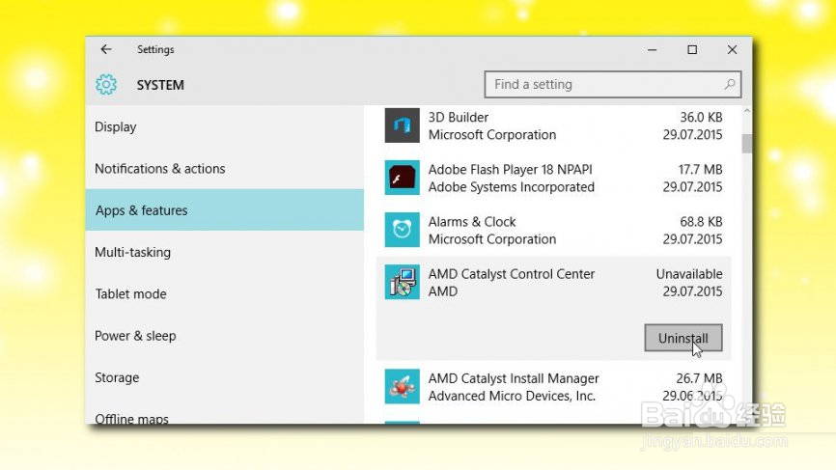Screen dimensions: 836x470
Task: Click the Settings window title
Action: click(155, 49)
